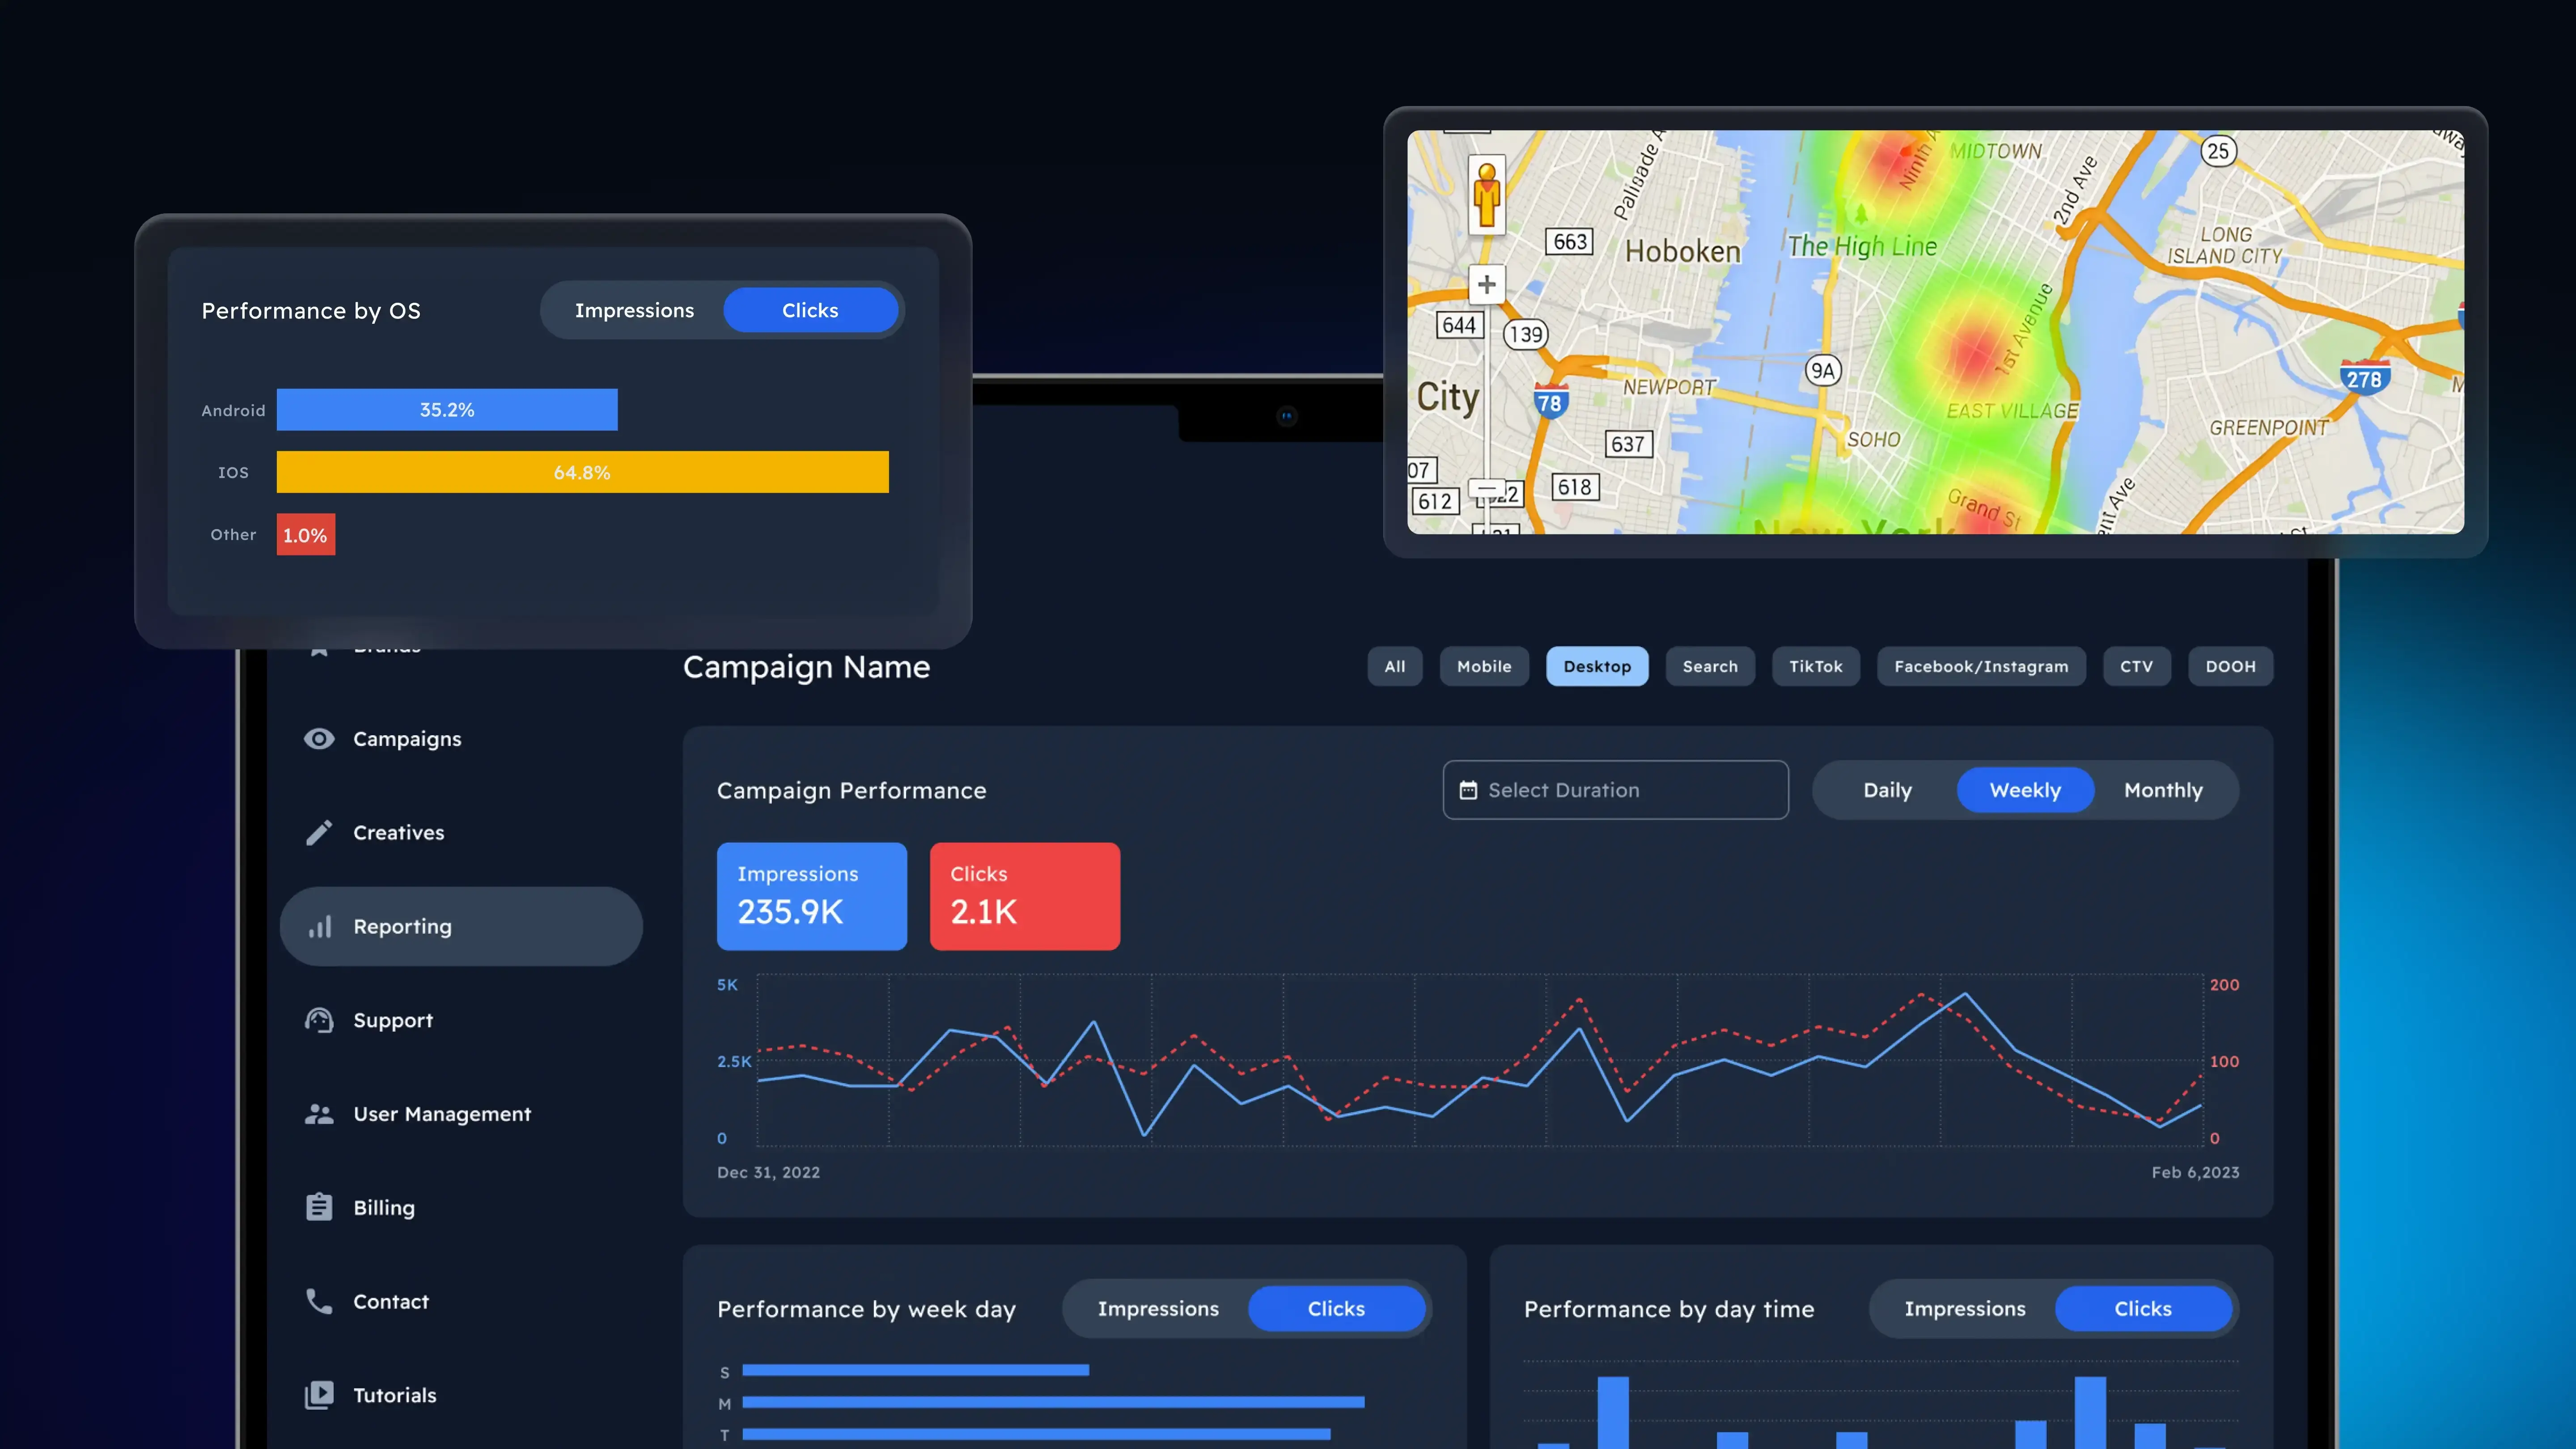Show Impressions in Performance by day time
This screenshot has width=2576, height=1449.
(1965, 1309)
